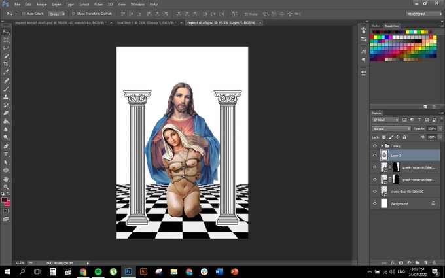Select the Blur tool
The width and height of the screenshot is (445, 278).
[x=6, y=129]
